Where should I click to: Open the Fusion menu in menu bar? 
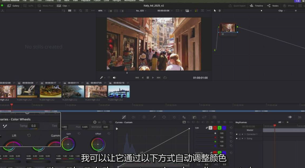[x=97, y=1]
